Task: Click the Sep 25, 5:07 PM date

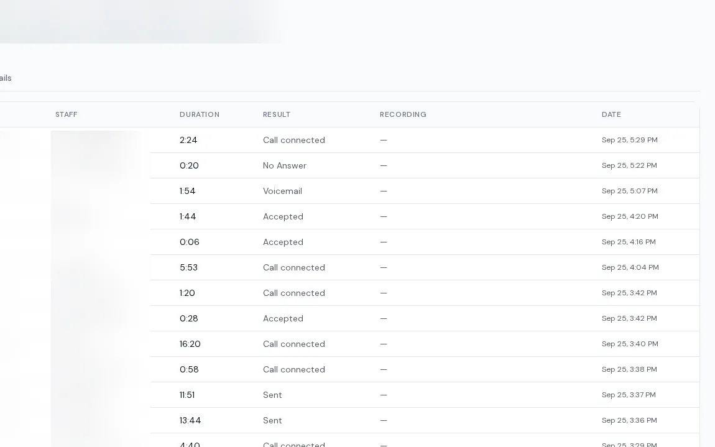Action: point(629,191)
